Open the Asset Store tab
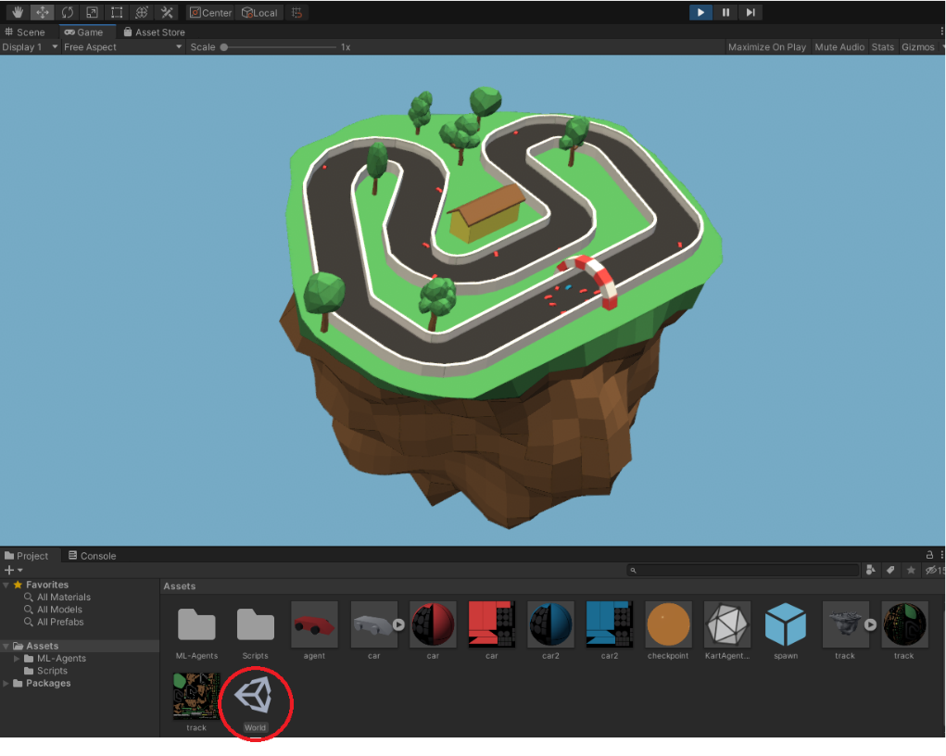 click(x=155, y=32)
